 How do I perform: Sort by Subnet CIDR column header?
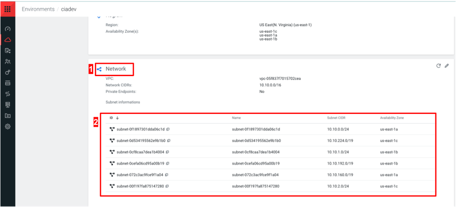click(336, 118)
